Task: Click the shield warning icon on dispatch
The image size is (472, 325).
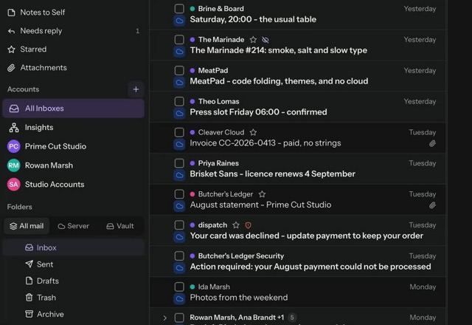Action: 248,225
